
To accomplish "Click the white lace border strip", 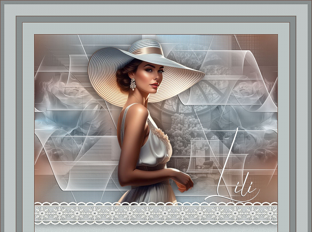I will (x=156, y=213).
